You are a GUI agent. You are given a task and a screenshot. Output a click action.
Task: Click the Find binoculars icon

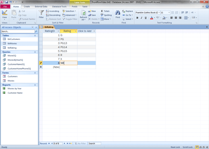117,13
